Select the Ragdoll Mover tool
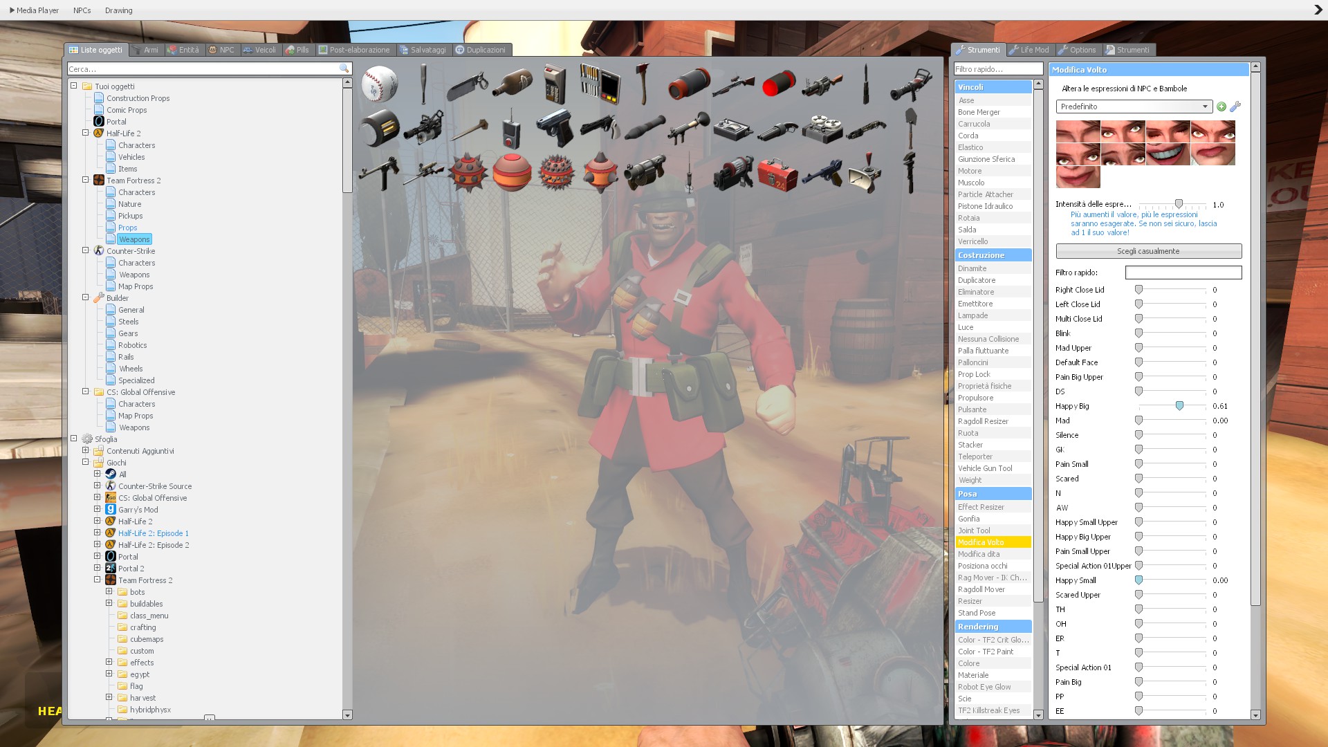Viewport: 1328px width, 747px height. coord(981,589)
